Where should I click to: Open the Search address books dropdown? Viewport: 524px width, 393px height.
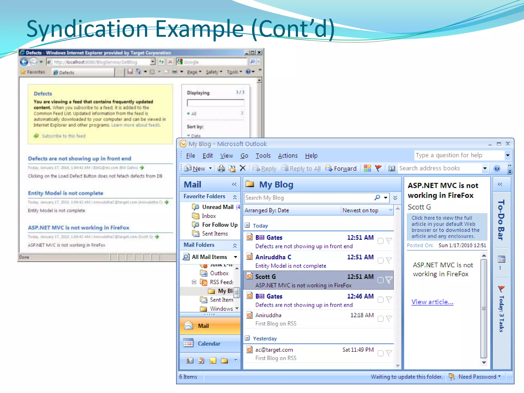(485, 168)
